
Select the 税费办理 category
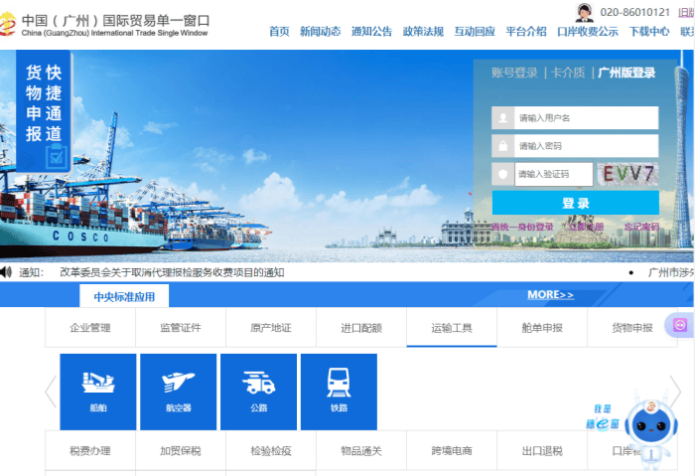[90, 451]
